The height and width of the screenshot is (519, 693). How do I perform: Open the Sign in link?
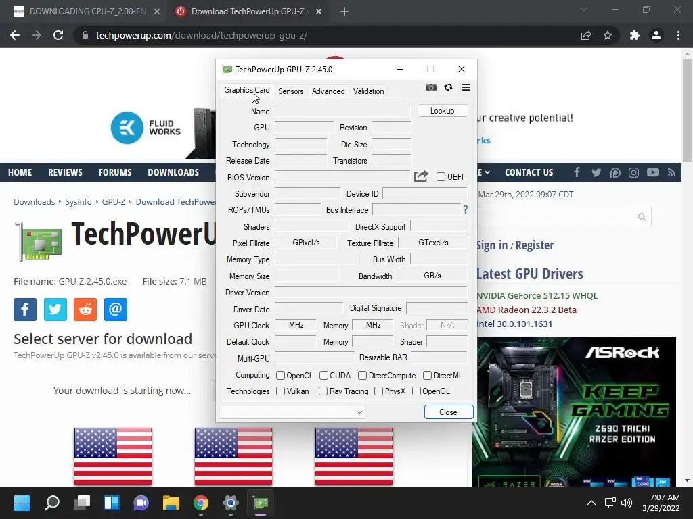coord(492,245)
